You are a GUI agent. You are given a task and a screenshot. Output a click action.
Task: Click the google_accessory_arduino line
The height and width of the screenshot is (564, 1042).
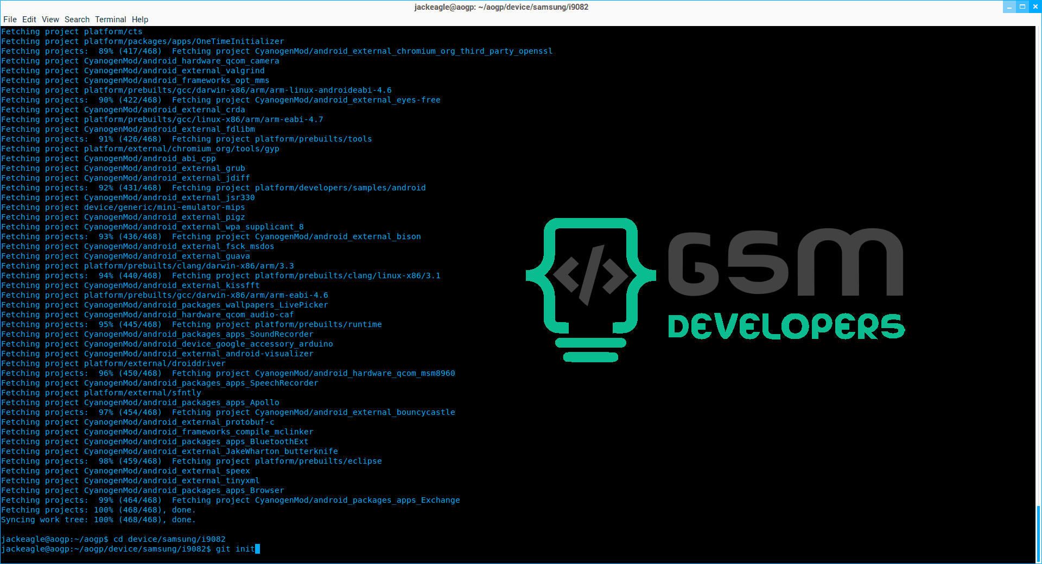[x=167, y=344]
